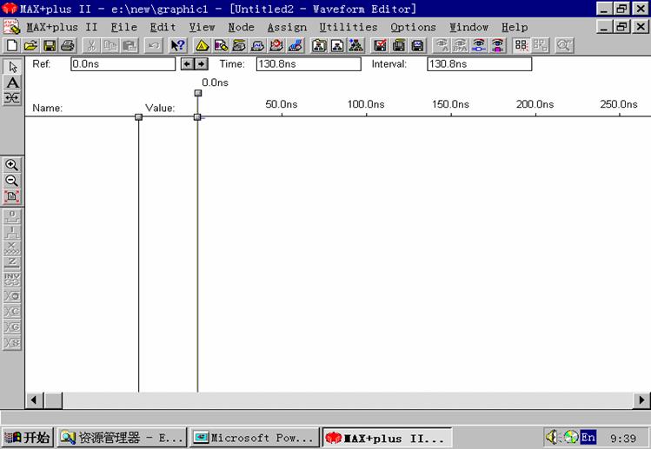The width and height of the screenshot is (651, 449).
Task: Click the project name hierarchy icon
Action: 319,45
